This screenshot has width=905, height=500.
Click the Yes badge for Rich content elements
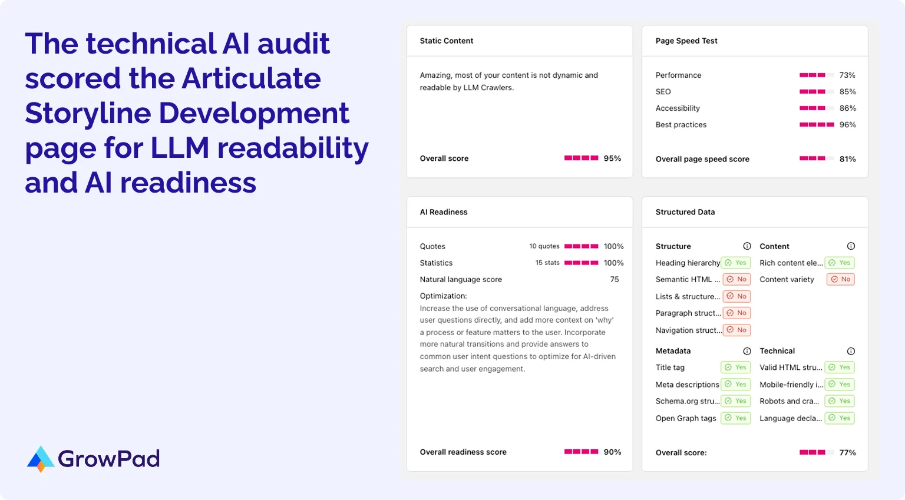(x=840, y=263)
